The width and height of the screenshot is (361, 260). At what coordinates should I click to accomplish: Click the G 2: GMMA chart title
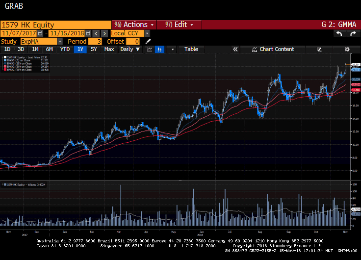338,25
